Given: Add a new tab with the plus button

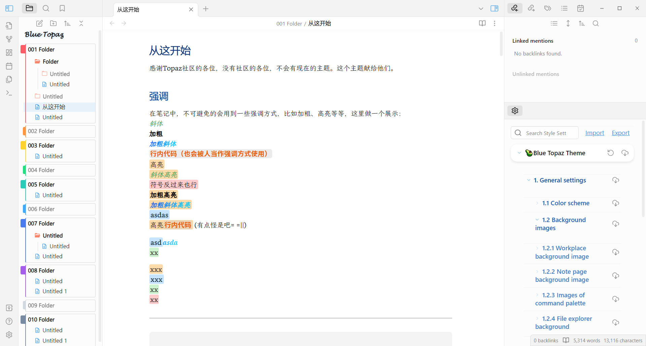Looking at the screenshot, I should [x=206, y=9].
